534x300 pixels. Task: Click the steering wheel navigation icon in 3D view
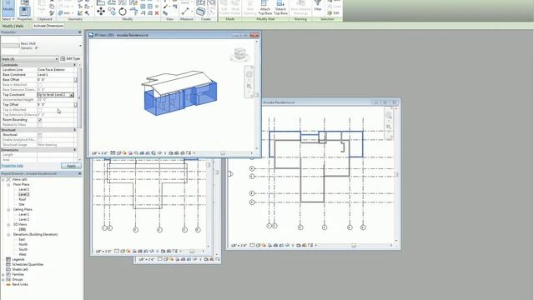tap(249, 74)
